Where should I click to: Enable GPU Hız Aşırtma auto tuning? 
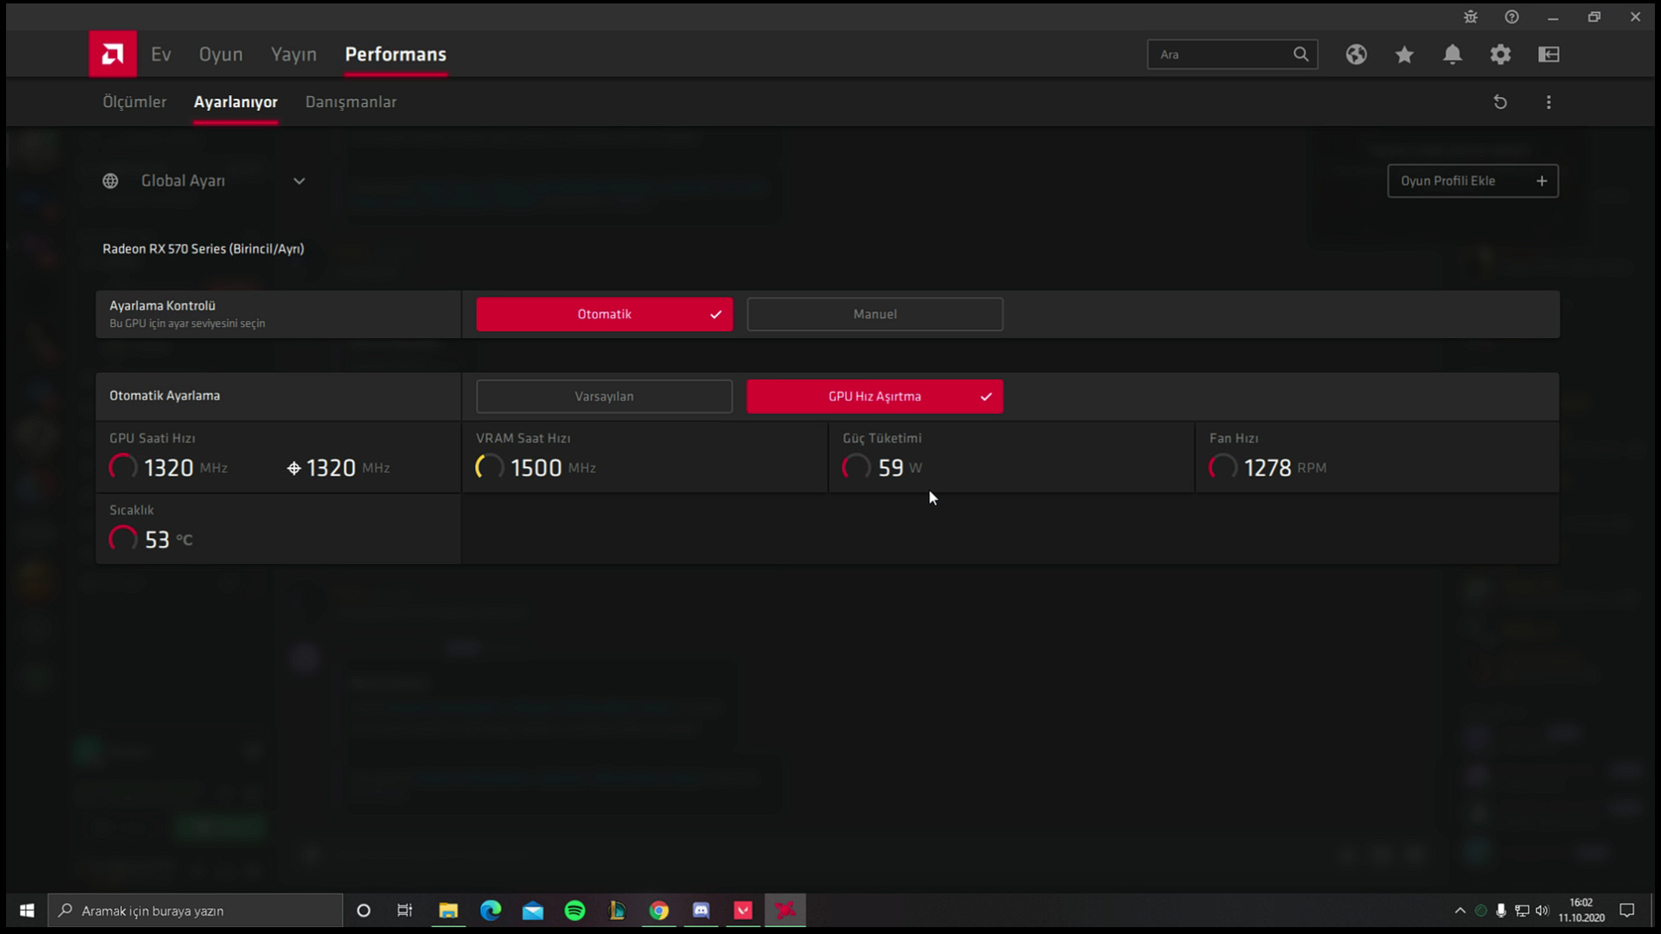click(x=875, y=396)
